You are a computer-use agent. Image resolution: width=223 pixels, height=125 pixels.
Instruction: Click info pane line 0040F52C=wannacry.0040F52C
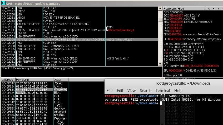click(37, 68)
